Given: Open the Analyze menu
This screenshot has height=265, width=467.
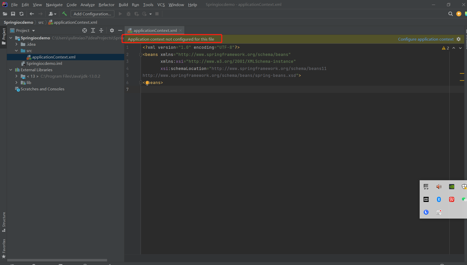Looking at the screenshot, I should pos(87,5).
